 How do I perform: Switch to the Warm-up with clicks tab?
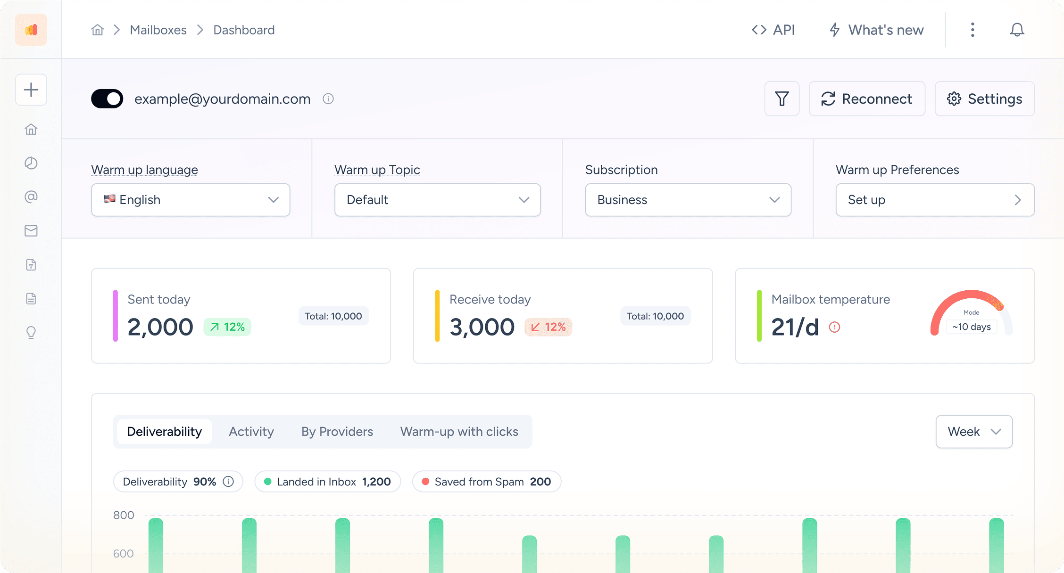click(459, 432)
